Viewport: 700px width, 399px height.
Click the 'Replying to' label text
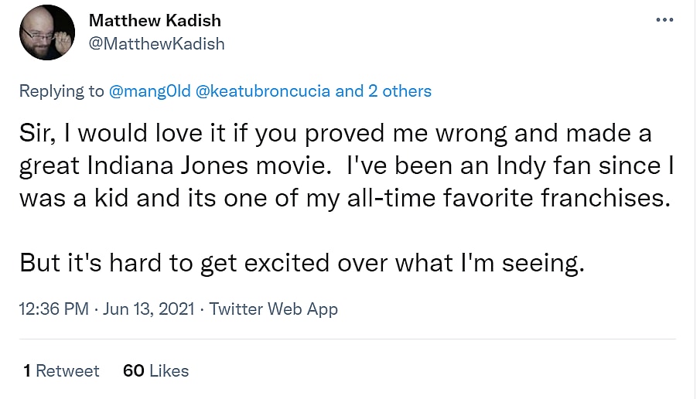coord(61,91)
